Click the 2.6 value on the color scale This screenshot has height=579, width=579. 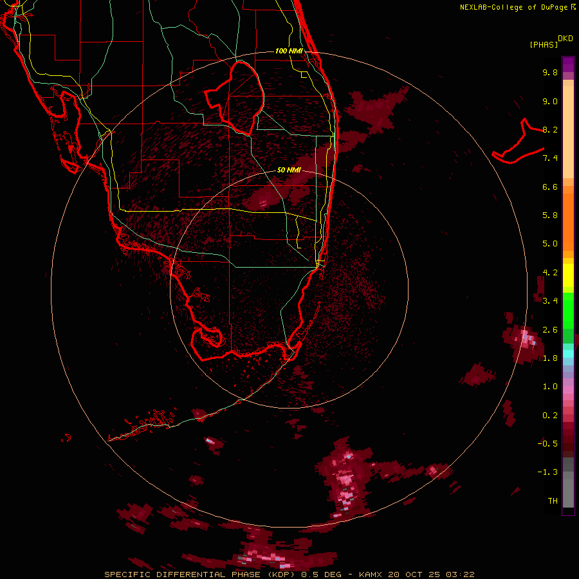tap(550, 330)
